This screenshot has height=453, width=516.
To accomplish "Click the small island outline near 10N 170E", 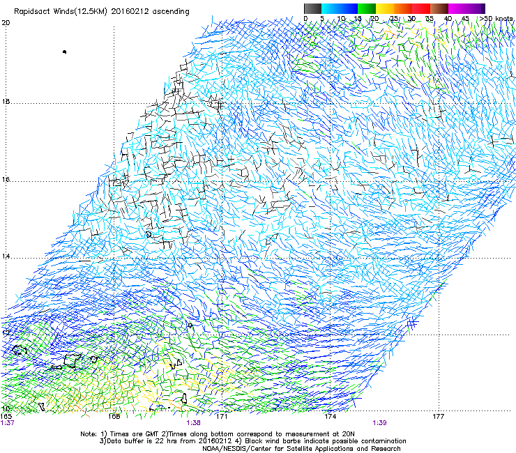I will [x=184, y=399].
